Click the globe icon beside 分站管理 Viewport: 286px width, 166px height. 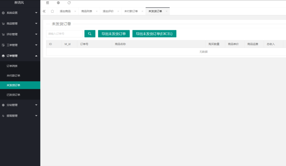(3, 105)
